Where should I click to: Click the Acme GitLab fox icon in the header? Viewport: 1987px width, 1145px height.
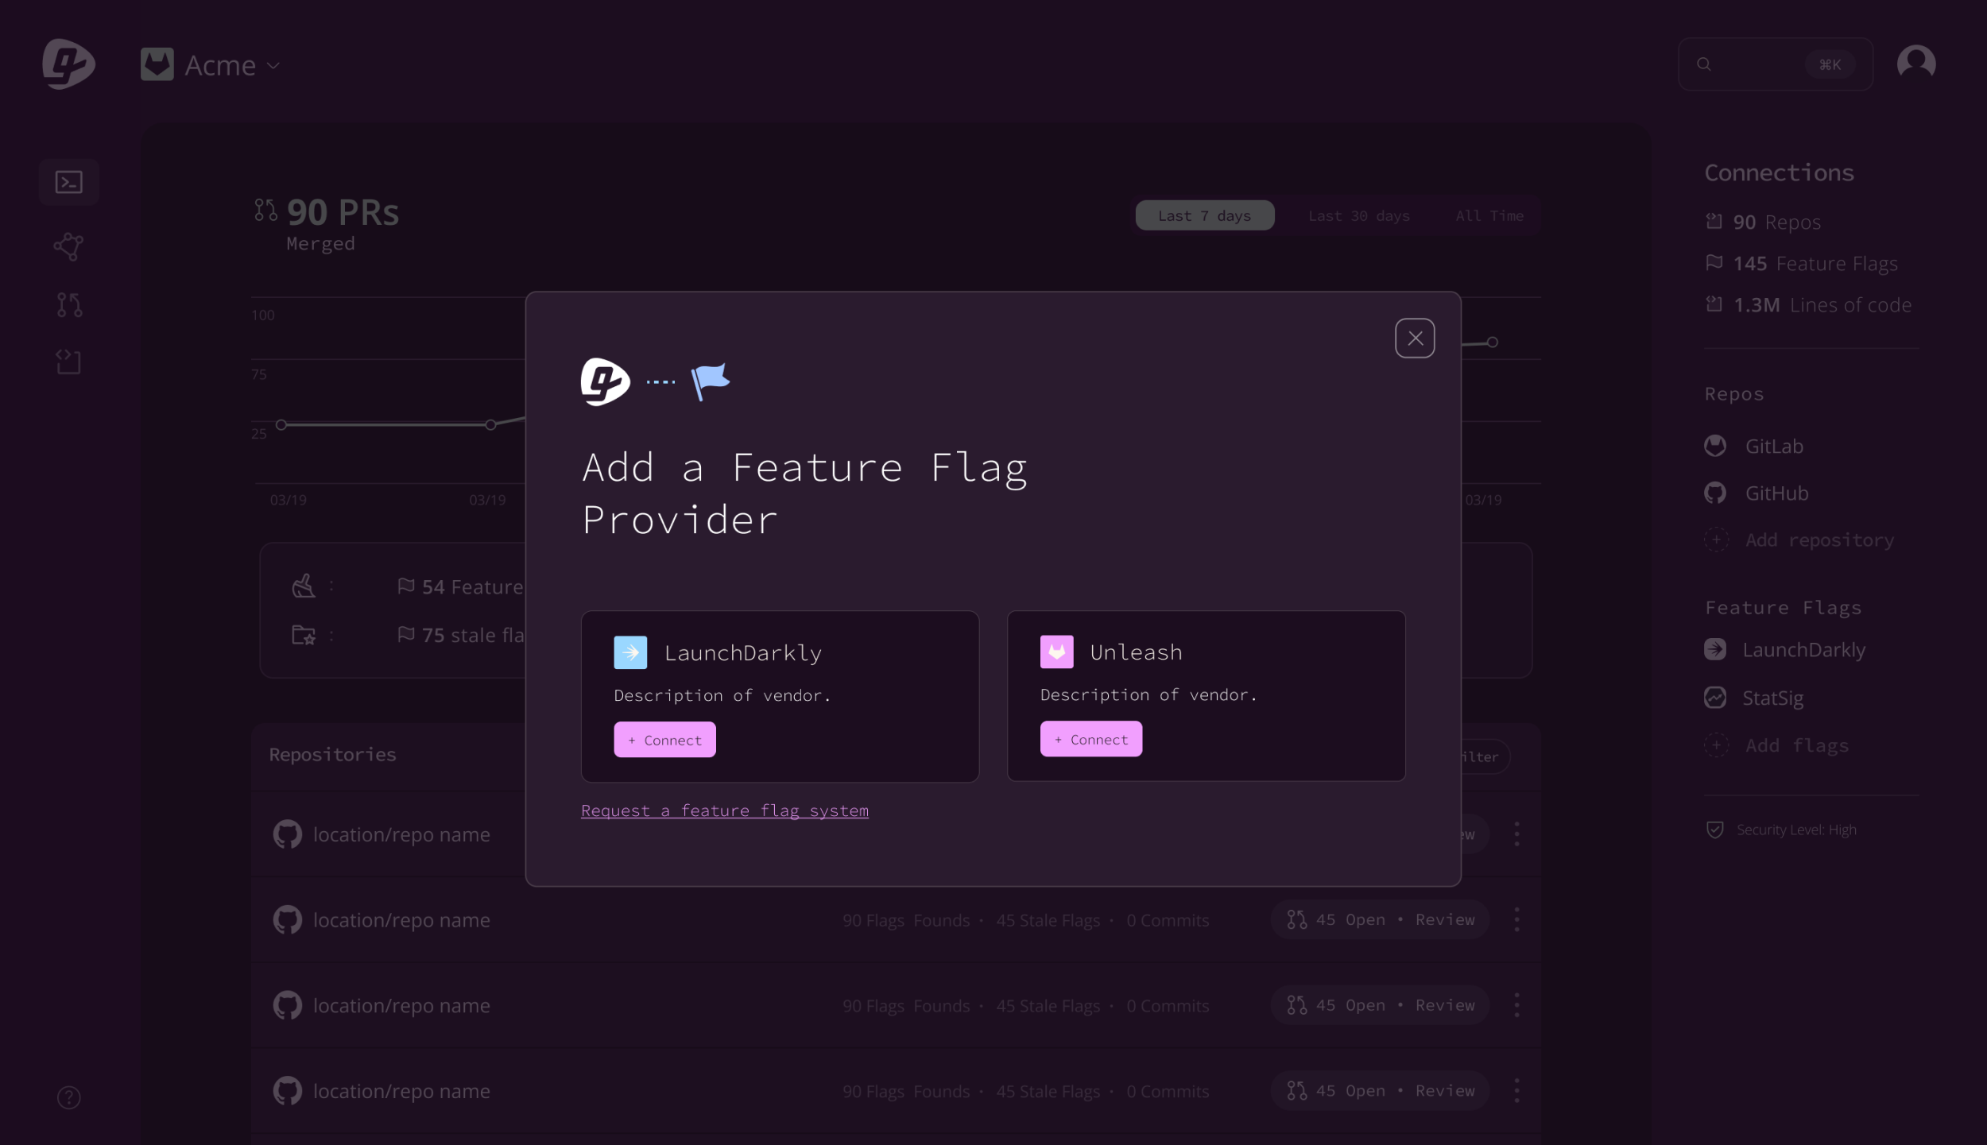tap(157, 64)
